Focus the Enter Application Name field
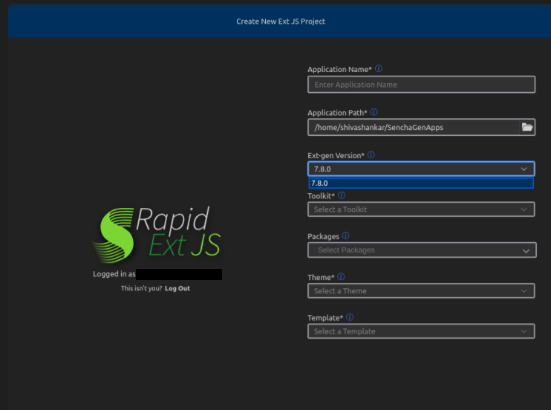This screenshot has height=410, width=551. [x=421, y=85]
